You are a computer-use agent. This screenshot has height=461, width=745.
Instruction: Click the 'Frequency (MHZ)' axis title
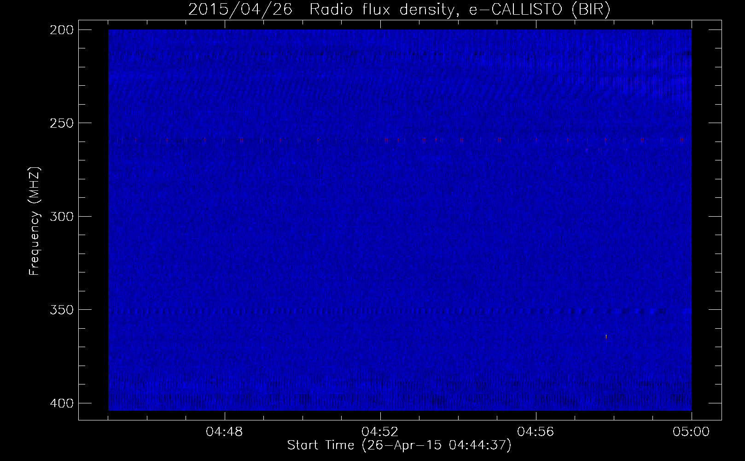click(35, 221)
